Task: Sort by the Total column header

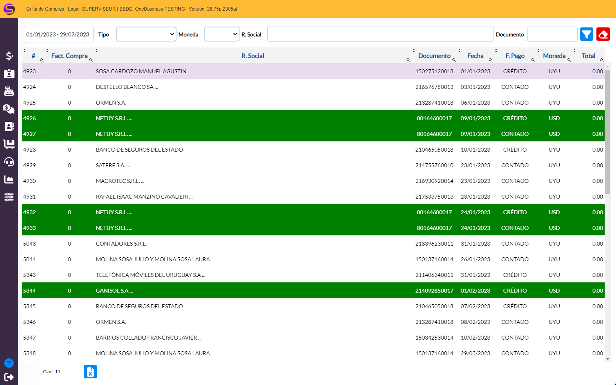Action: pyautogui.click(x=588, y=56)
